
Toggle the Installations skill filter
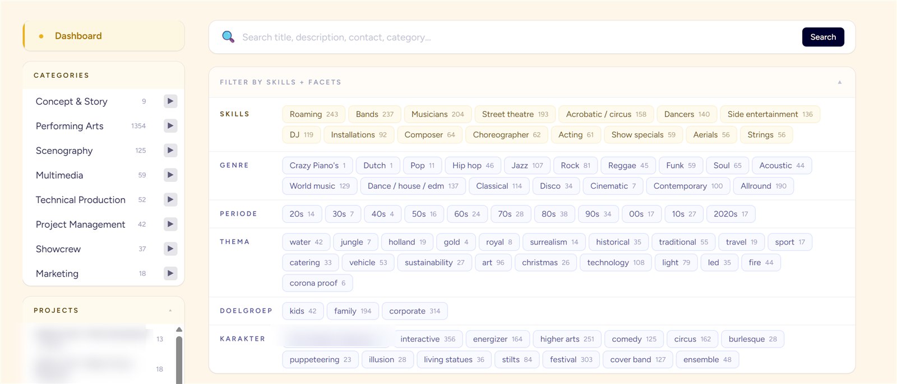(x=359, y=135)
